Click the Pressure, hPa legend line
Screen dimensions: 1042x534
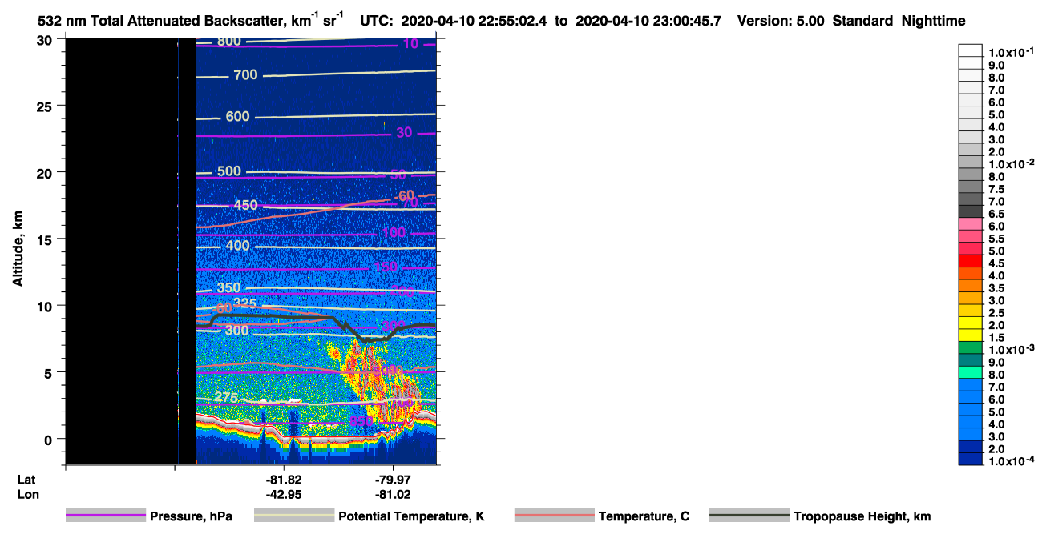(x=107, y=516)
